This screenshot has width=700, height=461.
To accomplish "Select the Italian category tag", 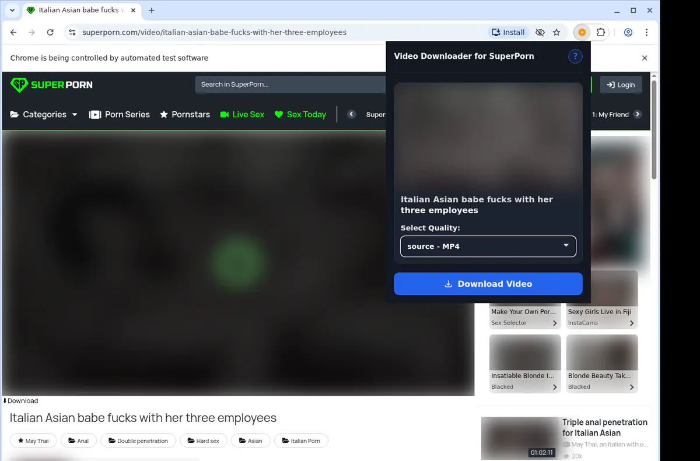I will (301, 441).
